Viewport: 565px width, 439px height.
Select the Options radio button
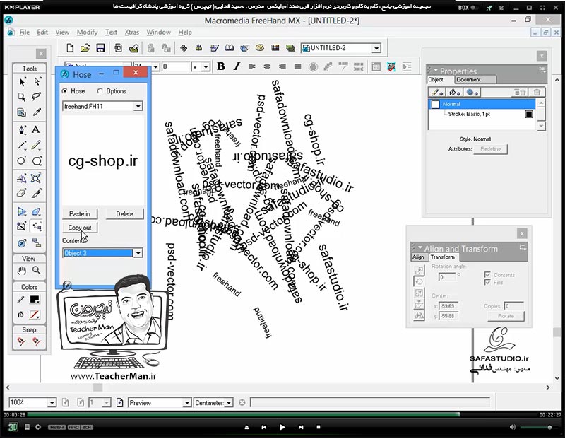100,91
